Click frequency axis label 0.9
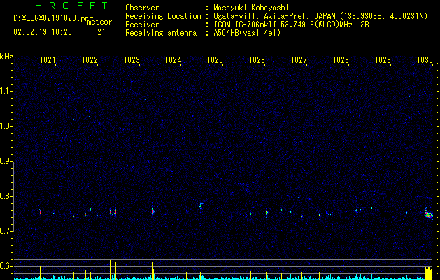The image size is (440, 280). click(x=6, y=161)
